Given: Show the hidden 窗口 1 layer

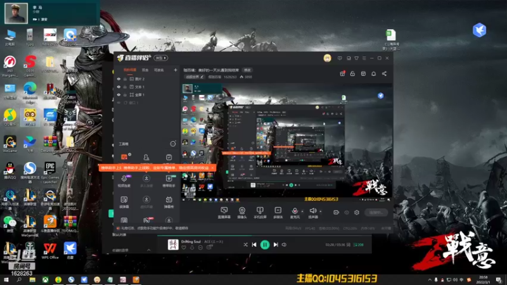Looking at the screenshot, I should click(x=119, y=103).
